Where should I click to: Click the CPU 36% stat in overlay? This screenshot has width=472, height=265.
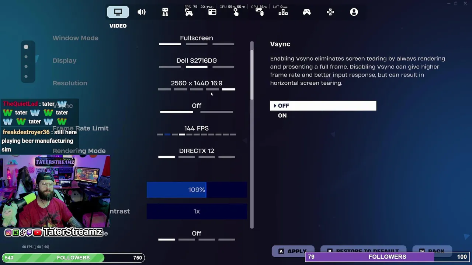click(x=259, y=7)
